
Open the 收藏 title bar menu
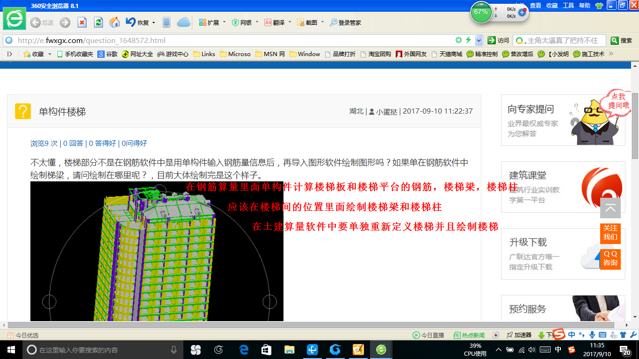click(552, 6)
